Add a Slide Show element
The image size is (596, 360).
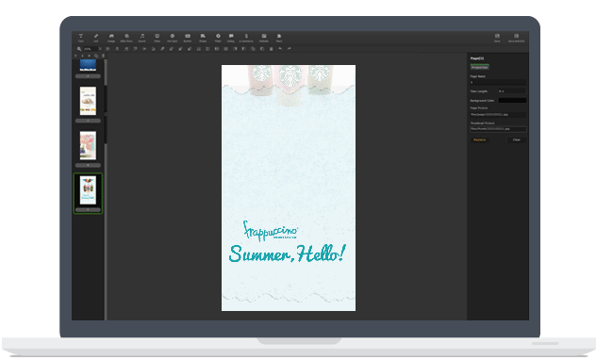tap(126, 38)
